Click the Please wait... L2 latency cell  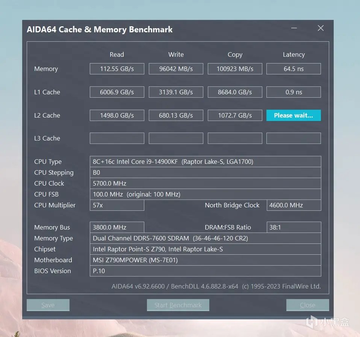tap(293, 115)
